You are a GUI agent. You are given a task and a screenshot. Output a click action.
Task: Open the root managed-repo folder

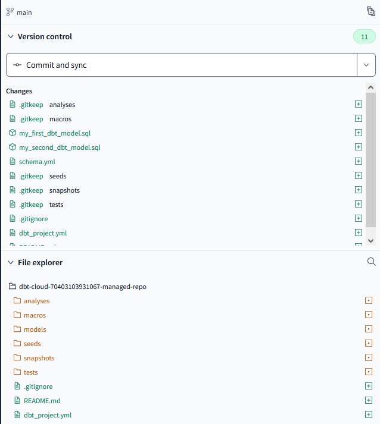click(x=82, y=287)
